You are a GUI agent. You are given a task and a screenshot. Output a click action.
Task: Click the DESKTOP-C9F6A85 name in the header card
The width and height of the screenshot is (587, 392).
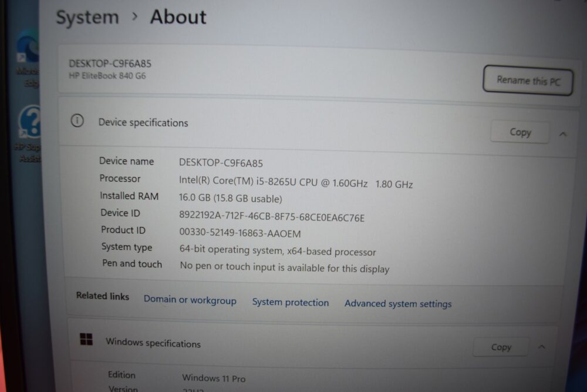tap(110, 63)
